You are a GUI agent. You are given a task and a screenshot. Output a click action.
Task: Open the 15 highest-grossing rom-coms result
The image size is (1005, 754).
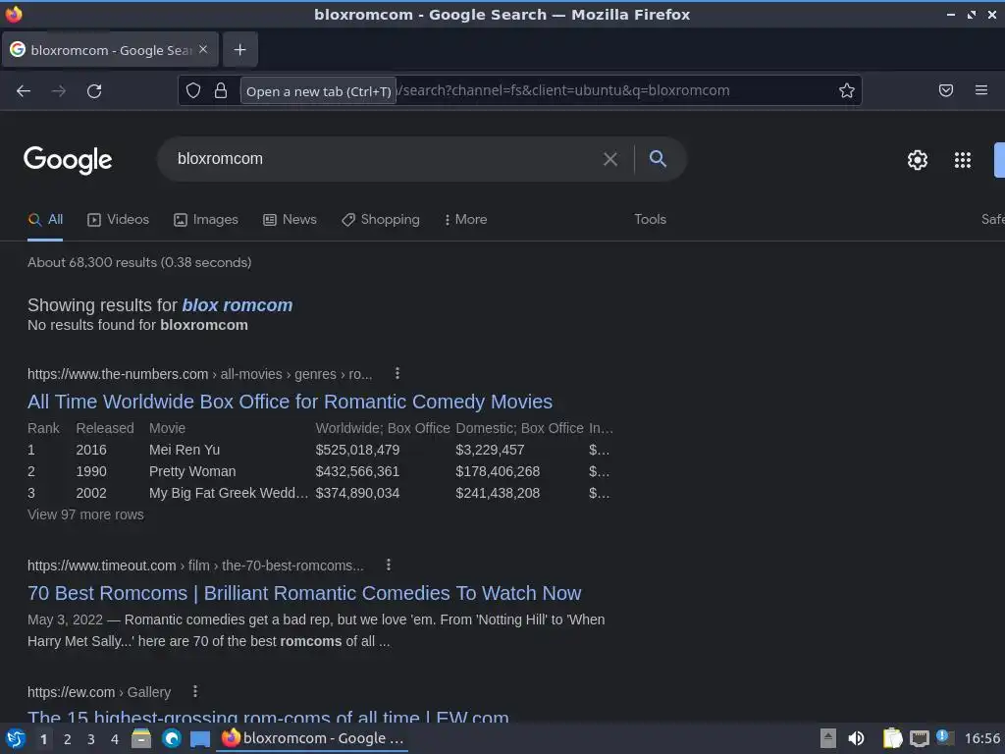pyautogui.click(x=268, y=716)
